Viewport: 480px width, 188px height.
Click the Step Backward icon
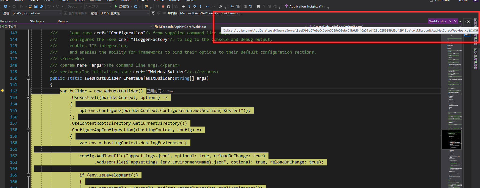208,7
